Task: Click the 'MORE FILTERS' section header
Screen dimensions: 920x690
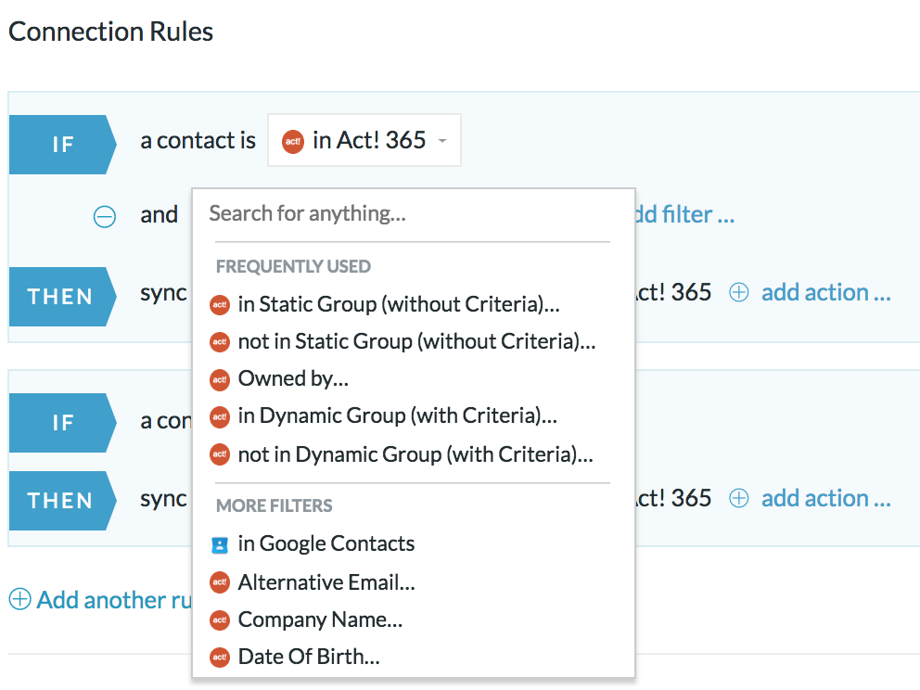Action: (274, 505)
